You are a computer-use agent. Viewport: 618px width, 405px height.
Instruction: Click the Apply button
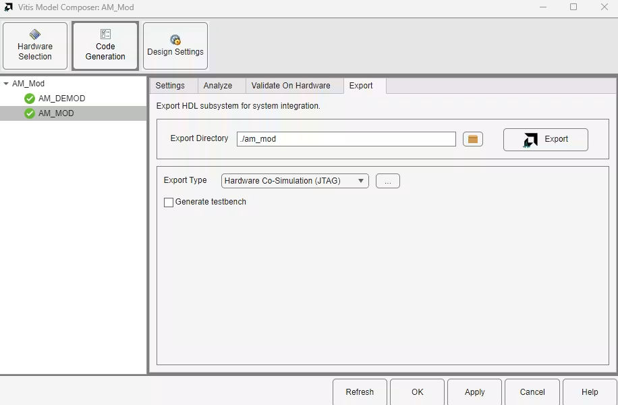point(474,392)
